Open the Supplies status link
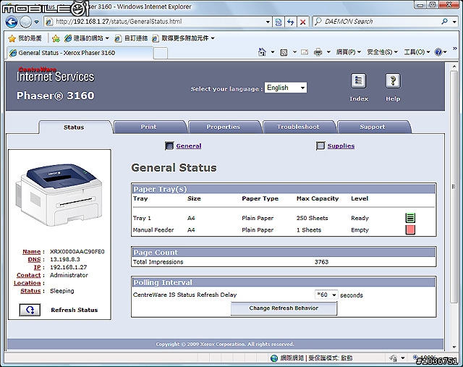463x367 pixels. (x=341, y=145)
